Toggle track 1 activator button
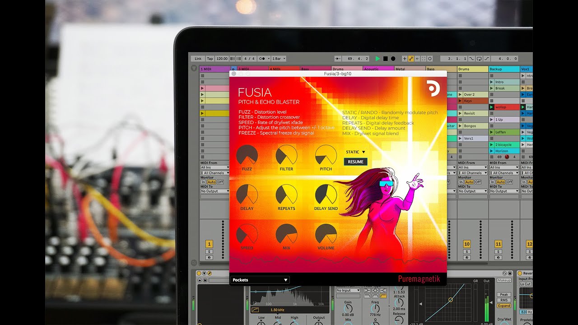The width and height of the screenshot is (578, 325). click(x=210, y=244)
